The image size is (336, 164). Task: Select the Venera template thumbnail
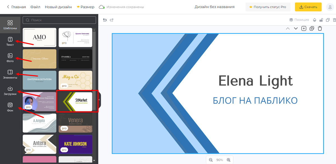point(75,123)
